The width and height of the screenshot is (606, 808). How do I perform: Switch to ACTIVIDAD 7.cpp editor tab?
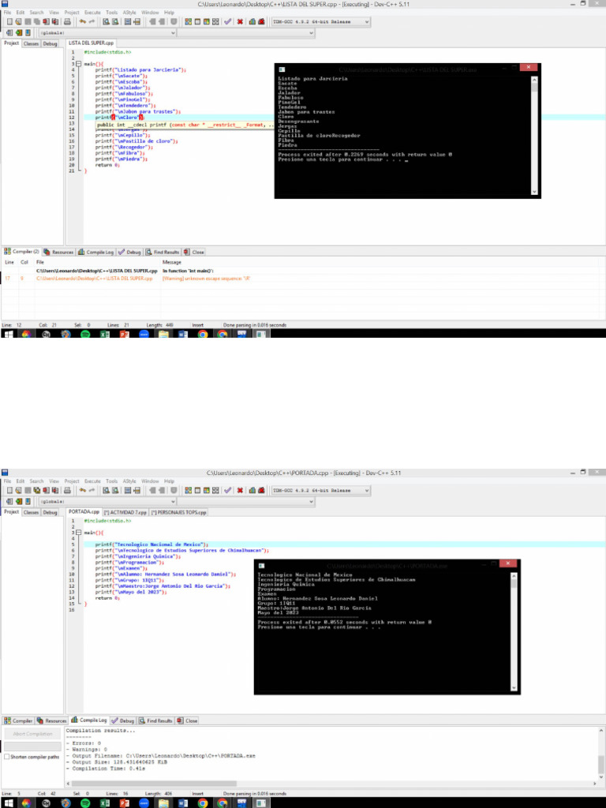[x=125, y=512]
